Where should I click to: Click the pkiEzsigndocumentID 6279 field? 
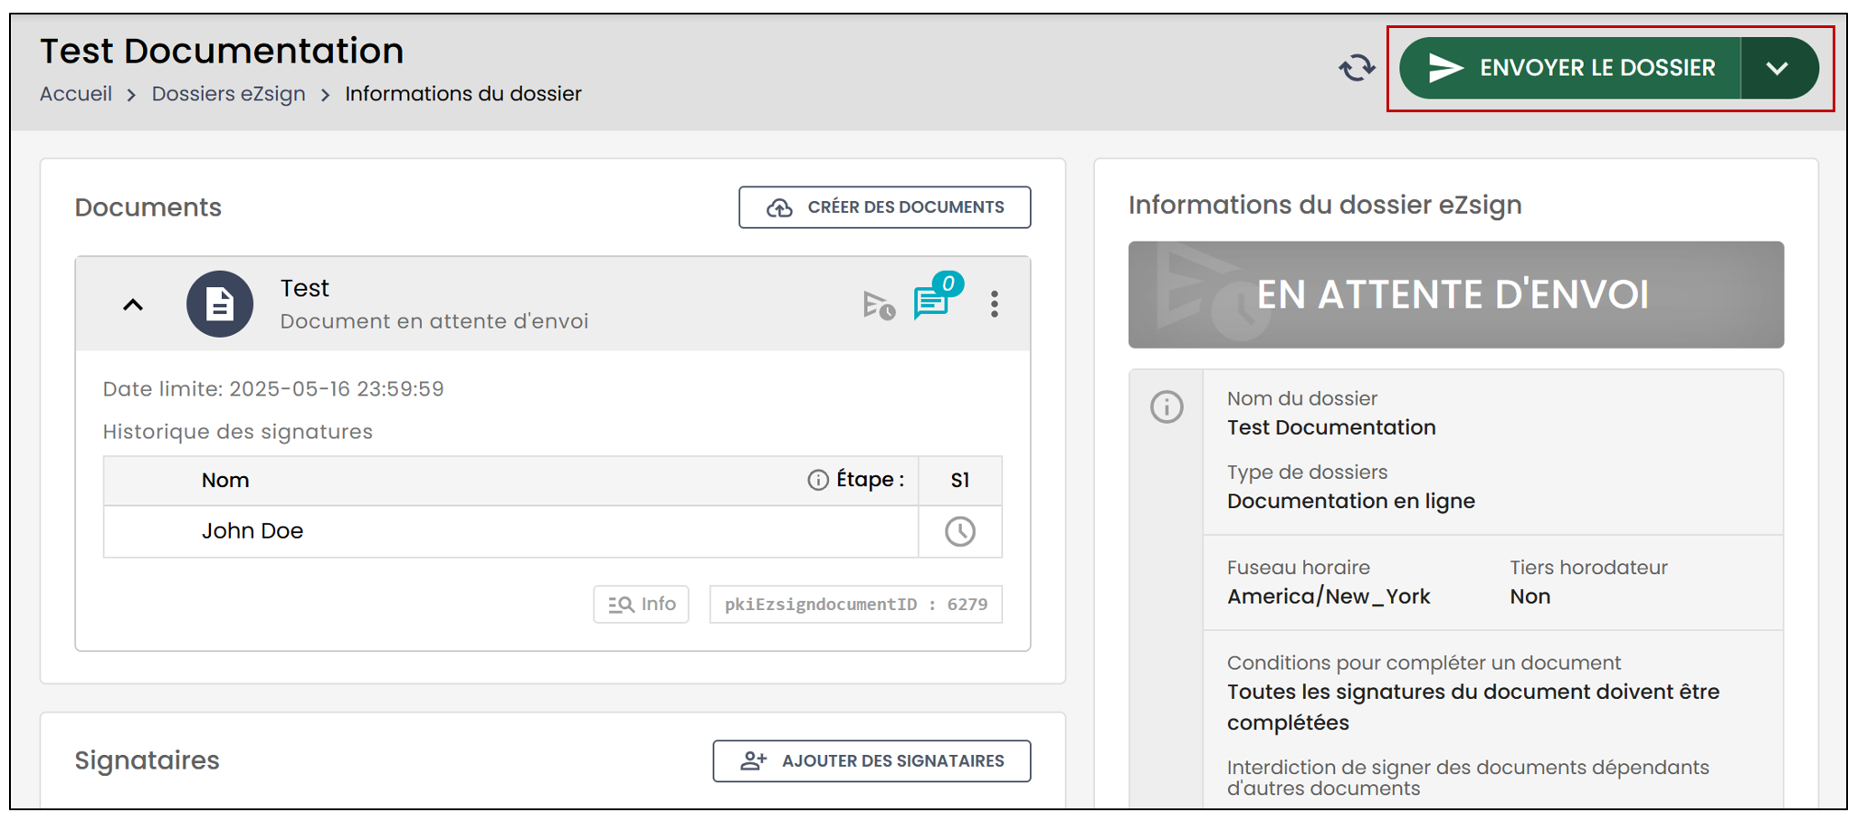click(856, 604)
